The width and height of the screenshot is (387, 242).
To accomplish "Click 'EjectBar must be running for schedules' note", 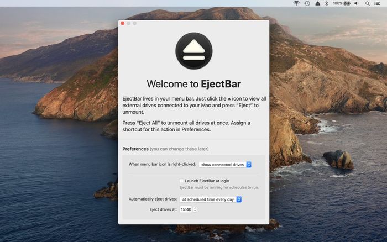I will click(219, 187).
